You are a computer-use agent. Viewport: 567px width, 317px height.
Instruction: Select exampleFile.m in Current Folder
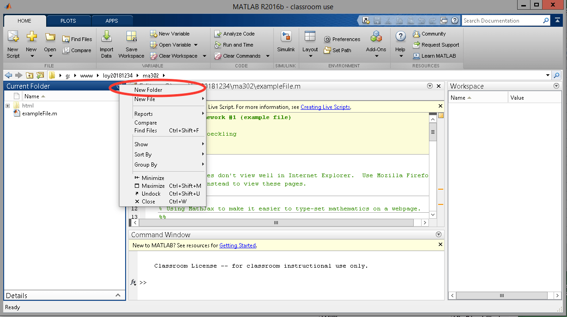pyautogui.click(x=40, y=114)
